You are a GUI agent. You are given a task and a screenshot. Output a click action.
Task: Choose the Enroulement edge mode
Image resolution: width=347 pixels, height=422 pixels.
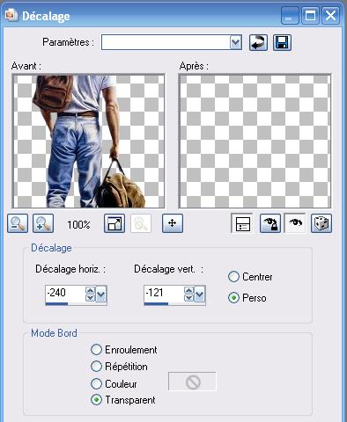click(x=96, y=350)
